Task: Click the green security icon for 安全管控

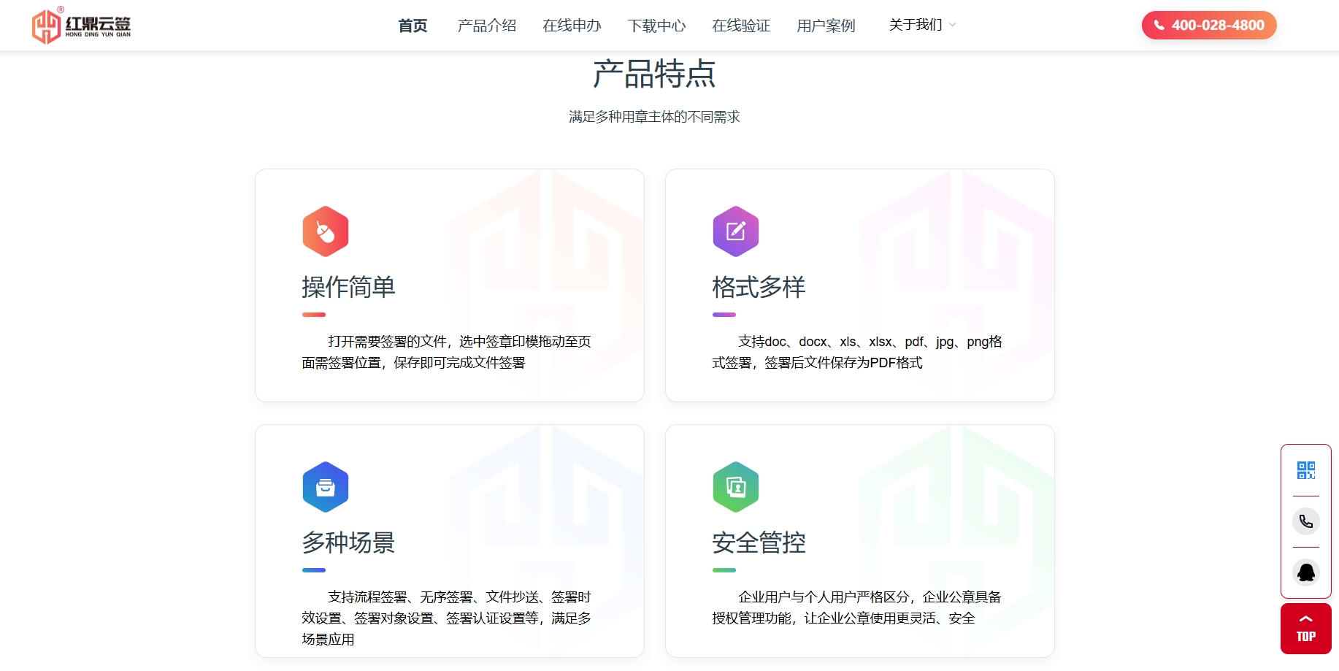Action: coord(735,487)
